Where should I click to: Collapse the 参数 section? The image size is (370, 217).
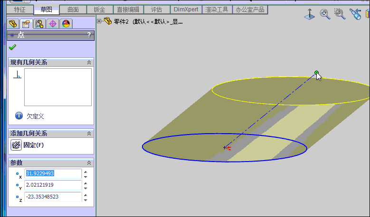pyautogui.click(x=89, y=163)
